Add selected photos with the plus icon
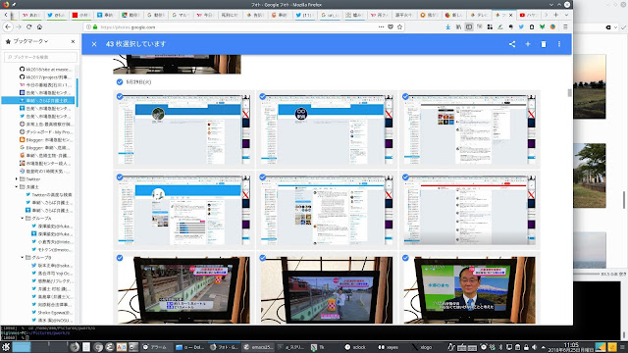 [528, 44]
